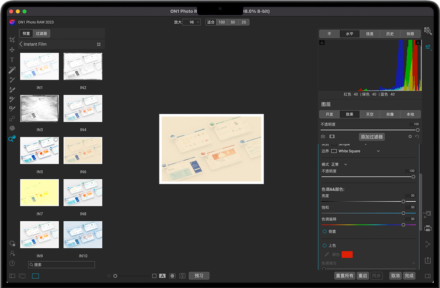This screenshot has width=440, height=288.
Task: Toggle favorite heart on IN5 preset
Action: tap(55, 140)
